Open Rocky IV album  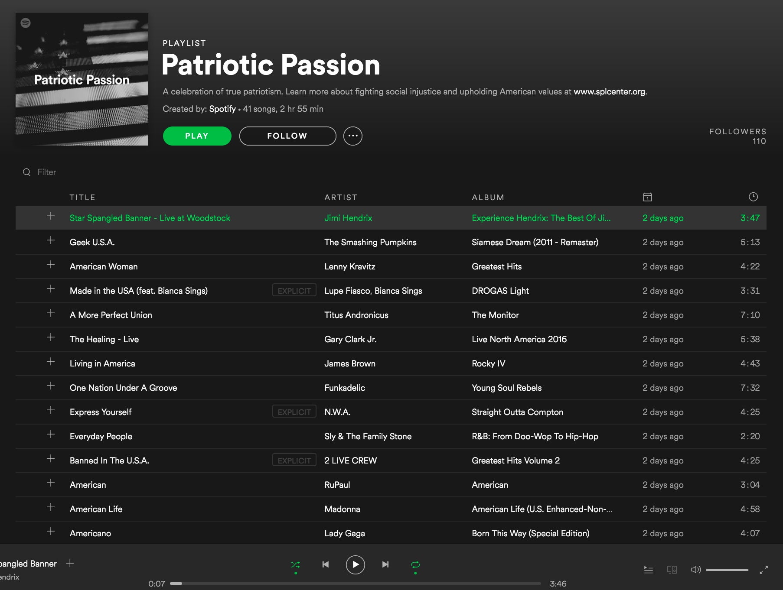(489, 364)
